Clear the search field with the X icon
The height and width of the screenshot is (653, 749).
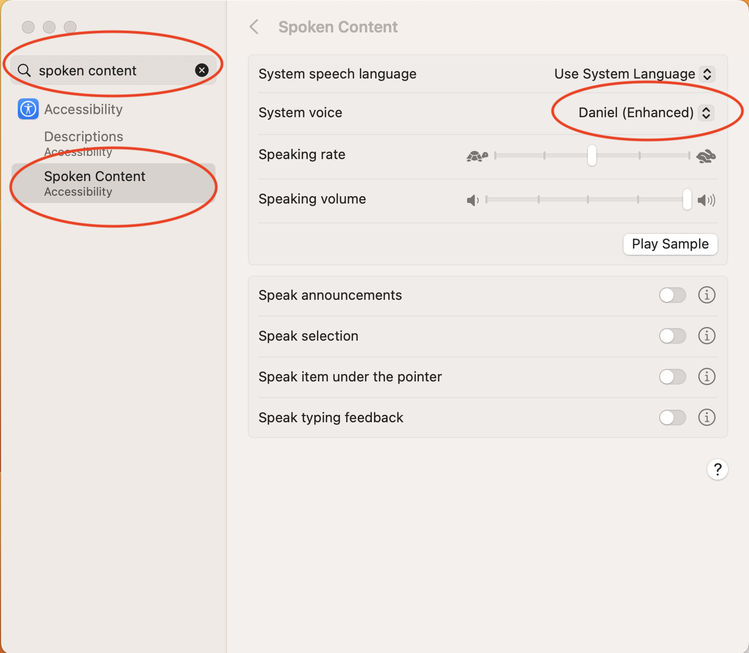click(x=202, y=70)
